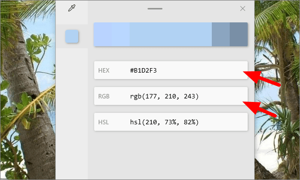This screenshot has height=180, width=300.
Task: Activate the eyedropper color picker tool
Action: tap(72, 8)
